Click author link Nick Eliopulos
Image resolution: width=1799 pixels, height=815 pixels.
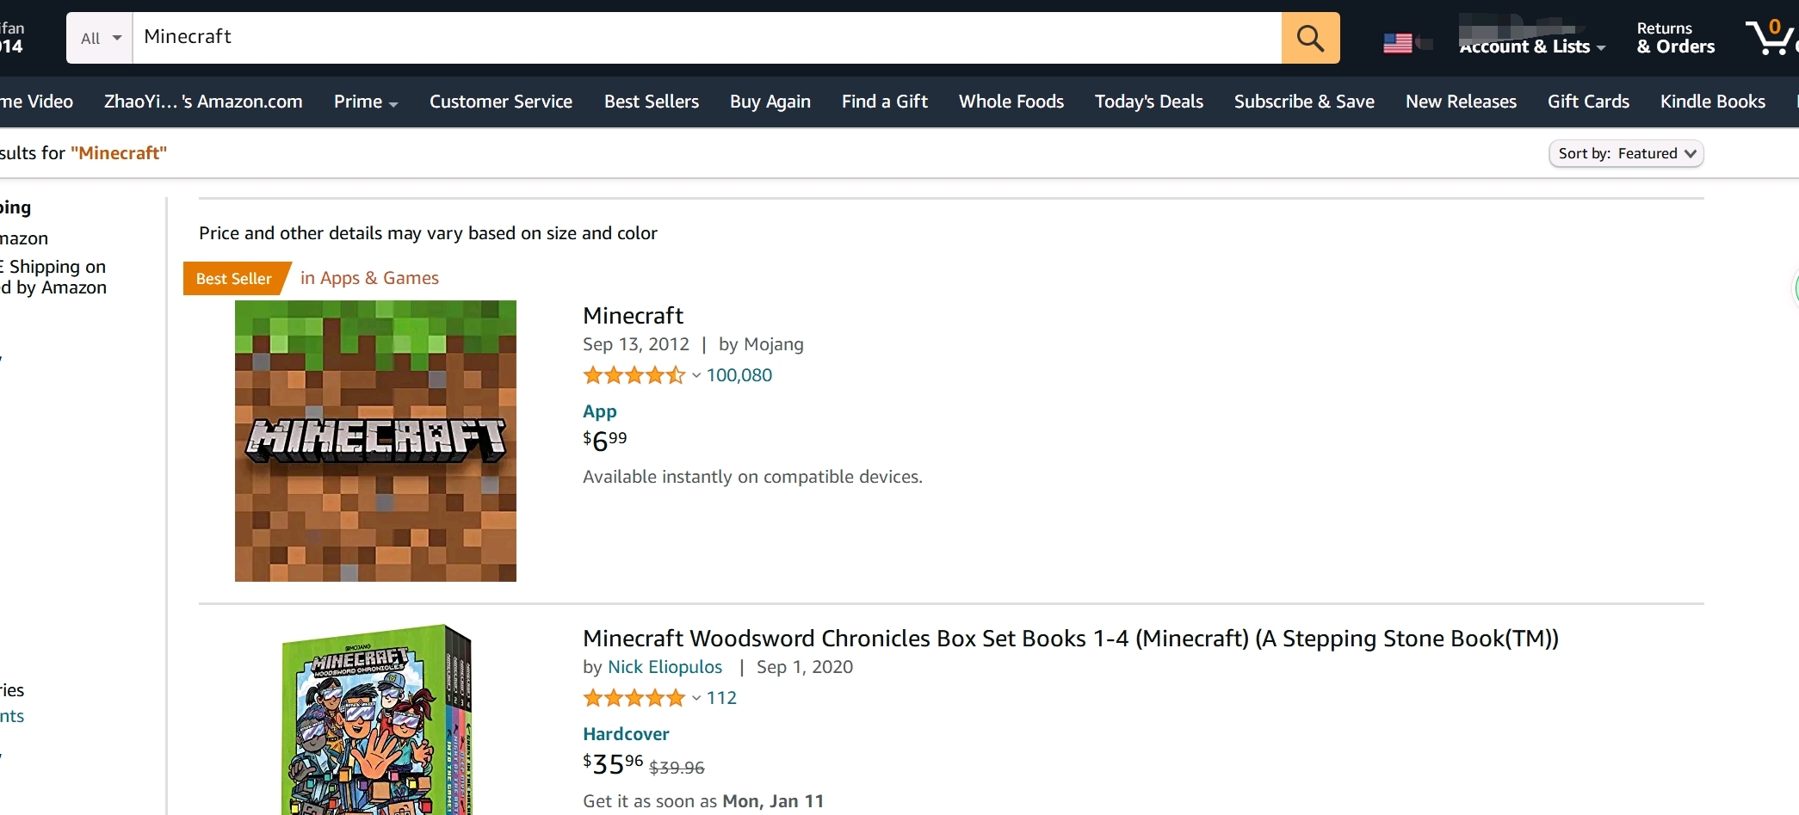point(665,667)
